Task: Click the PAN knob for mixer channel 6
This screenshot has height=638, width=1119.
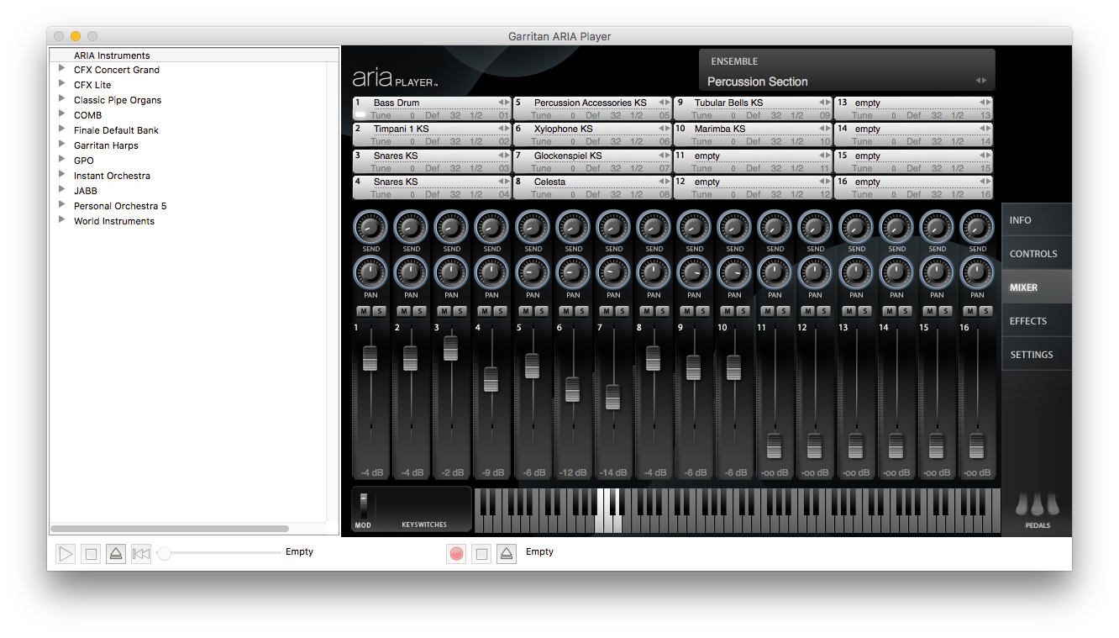Action: point(573,273)
